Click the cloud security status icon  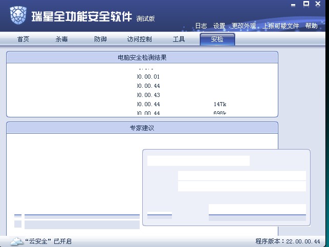click(17, 241)
